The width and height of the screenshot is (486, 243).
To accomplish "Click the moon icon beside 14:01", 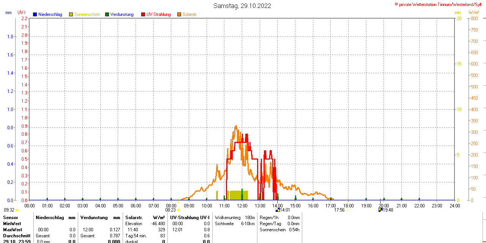I will coord(278,210).
